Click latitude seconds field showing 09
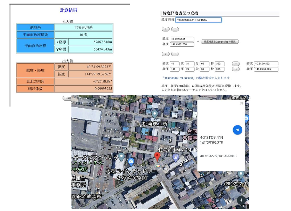 click(x=205, y=64)
